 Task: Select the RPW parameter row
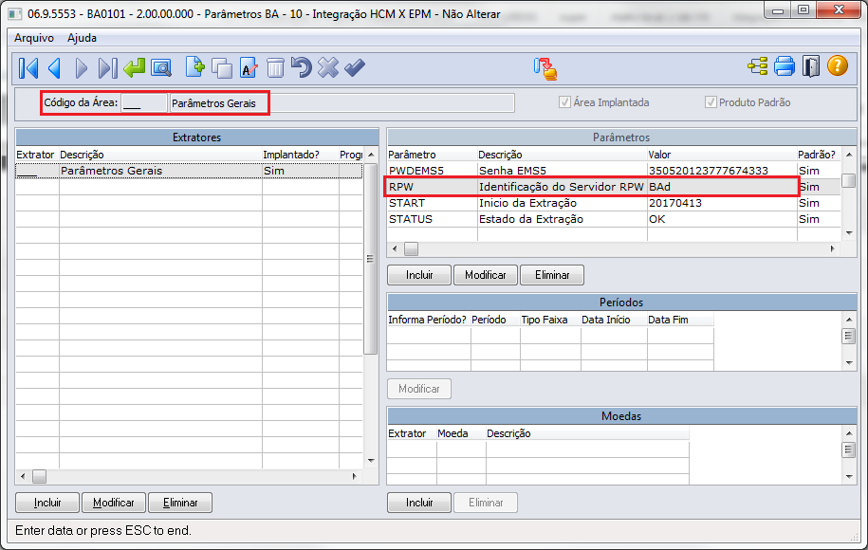coord(614,187)
